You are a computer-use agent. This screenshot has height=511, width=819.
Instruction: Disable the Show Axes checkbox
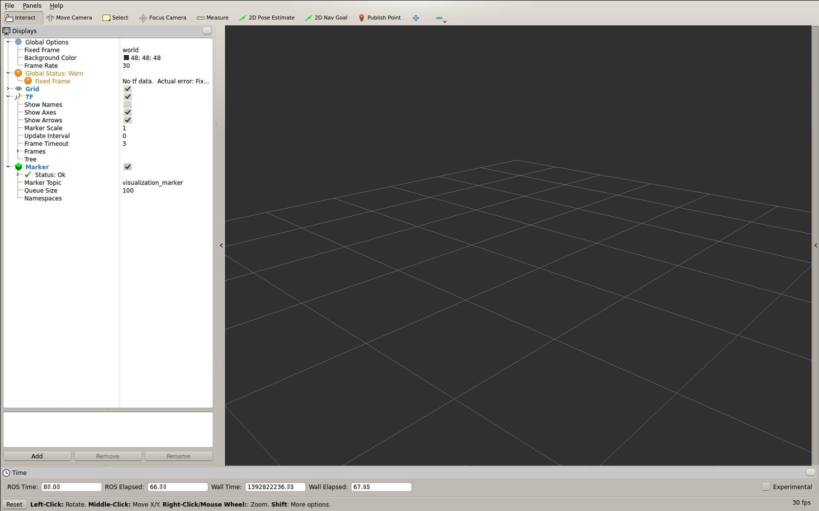127,112
